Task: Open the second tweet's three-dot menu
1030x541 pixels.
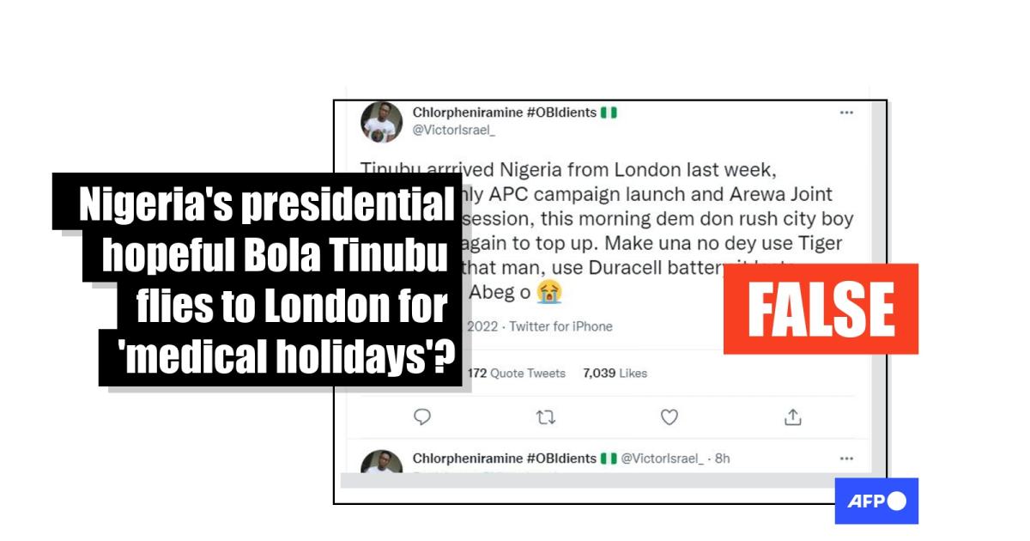Action: pyautogui.click(x=846, y=459)
